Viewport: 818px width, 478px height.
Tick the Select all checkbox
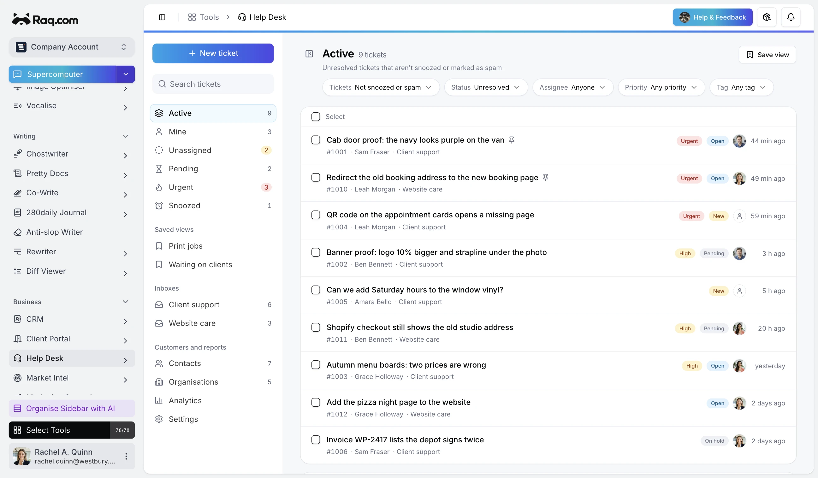pyautogui.click(x=316, y=116)
